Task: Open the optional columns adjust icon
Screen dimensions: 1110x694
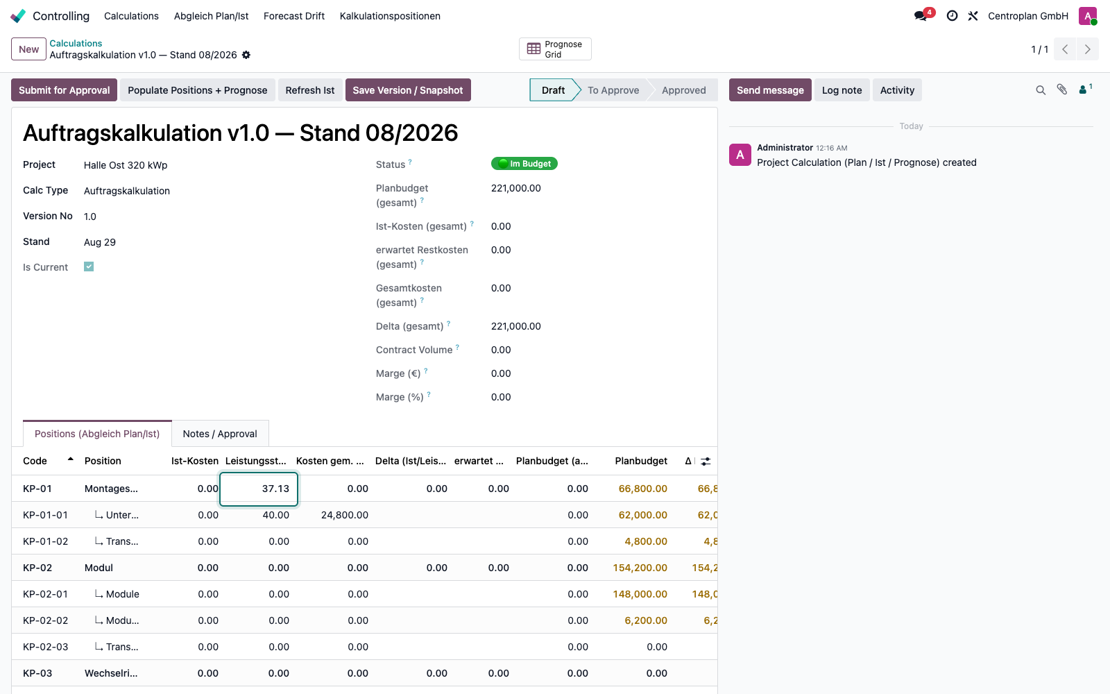Action: [x=706, y=461]
